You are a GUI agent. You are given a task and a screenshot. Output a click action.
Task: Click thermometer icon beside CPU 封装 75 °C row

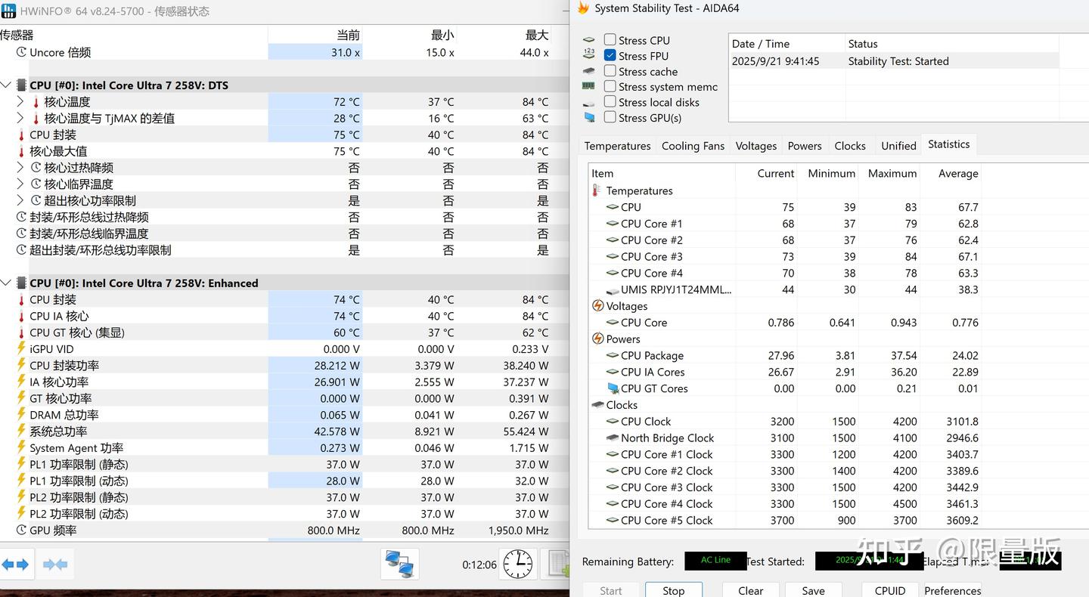pos(21,135)
